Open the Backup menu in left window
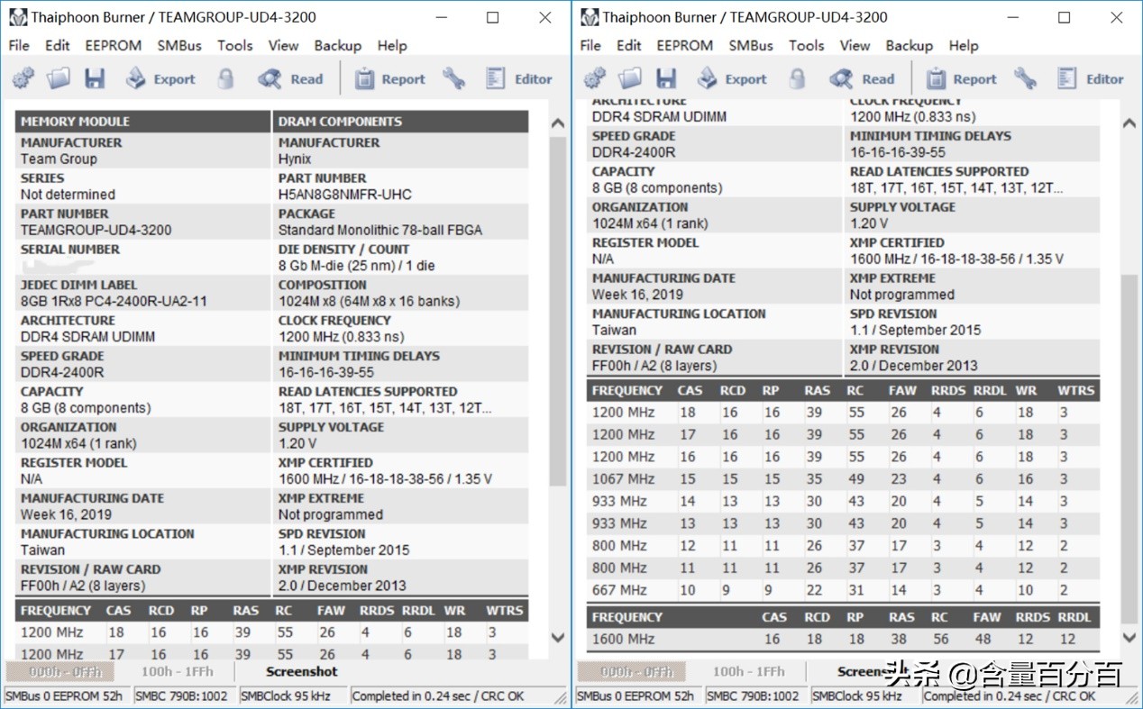The width and height of the screenshot is (1143, 709). pyautogui.click(x=337, y=45)
